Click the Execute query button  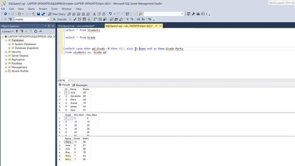tap(60, 19)
